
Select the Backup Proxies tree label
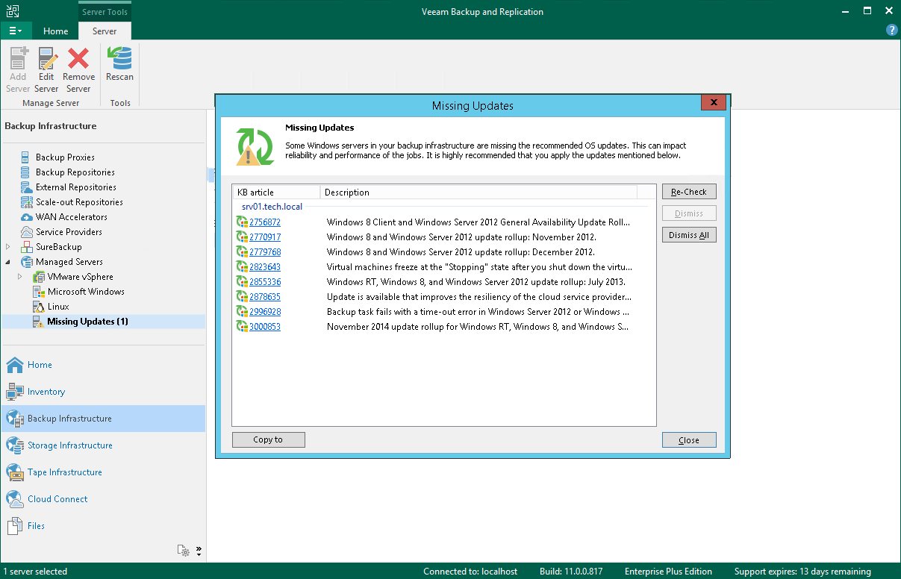pyautogui.click(x=65, y=157)
